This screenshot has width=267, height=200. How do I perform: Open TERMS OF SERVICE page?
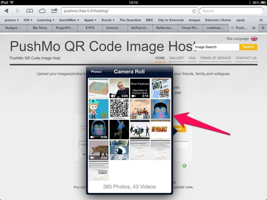click(216, 58)
